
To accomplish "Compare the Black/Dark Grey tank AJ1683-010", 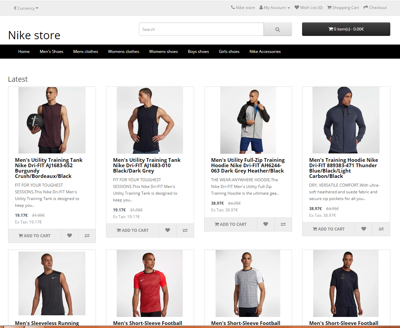I will pos(185,231).
